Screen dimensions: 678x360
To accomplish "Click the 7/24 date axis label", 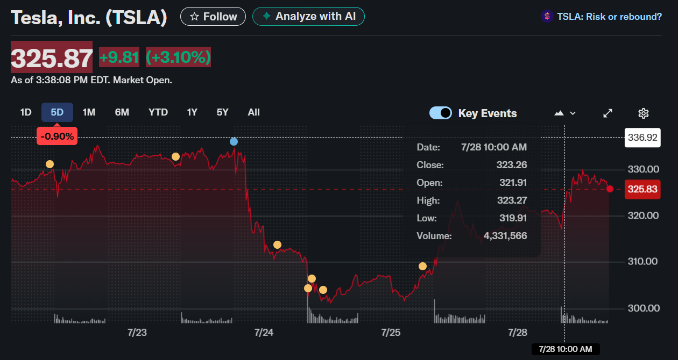I will coord(264,333).
